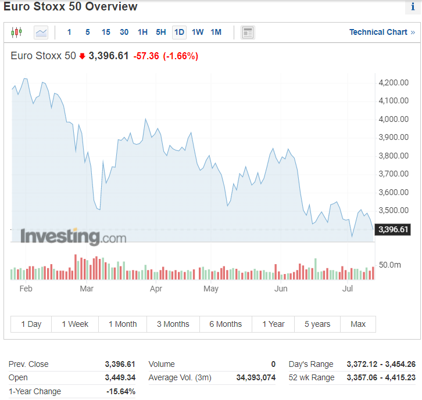Click the Apr label on the time axis

point(156,289)
